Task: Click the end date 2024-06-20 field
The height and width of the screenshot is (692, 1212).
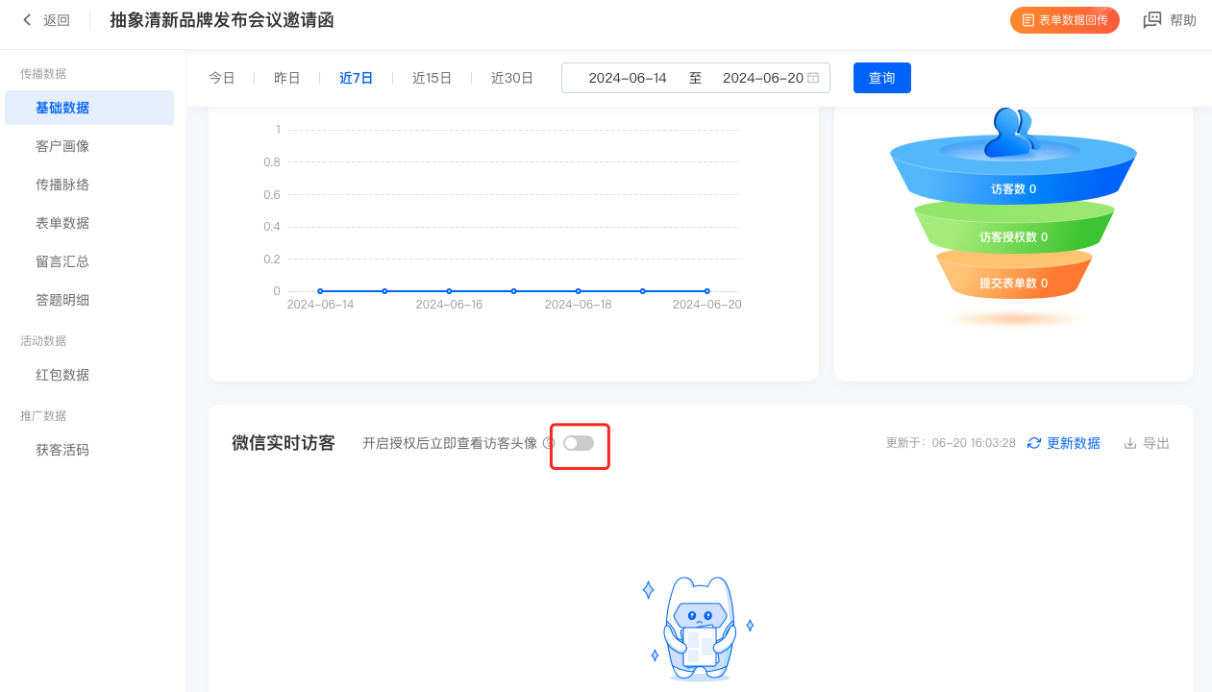Action: point(763,78)
